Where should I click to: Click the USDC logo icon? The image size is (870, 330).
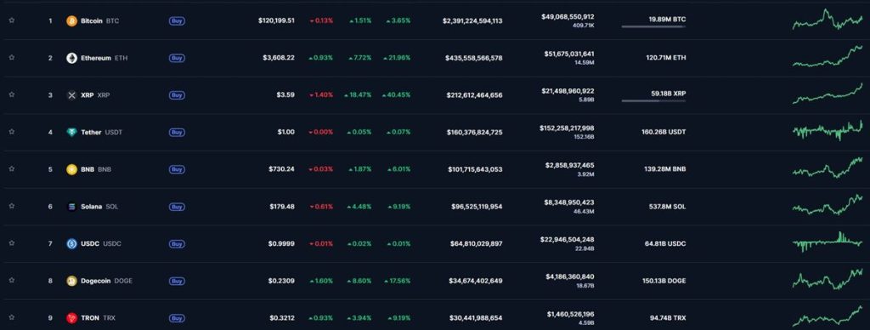(71, 244)
